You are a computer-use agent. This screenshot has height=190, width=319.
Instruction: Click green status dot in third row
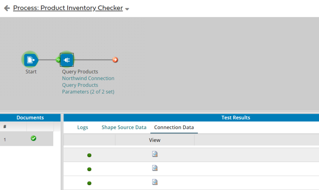tap(89, 183)
